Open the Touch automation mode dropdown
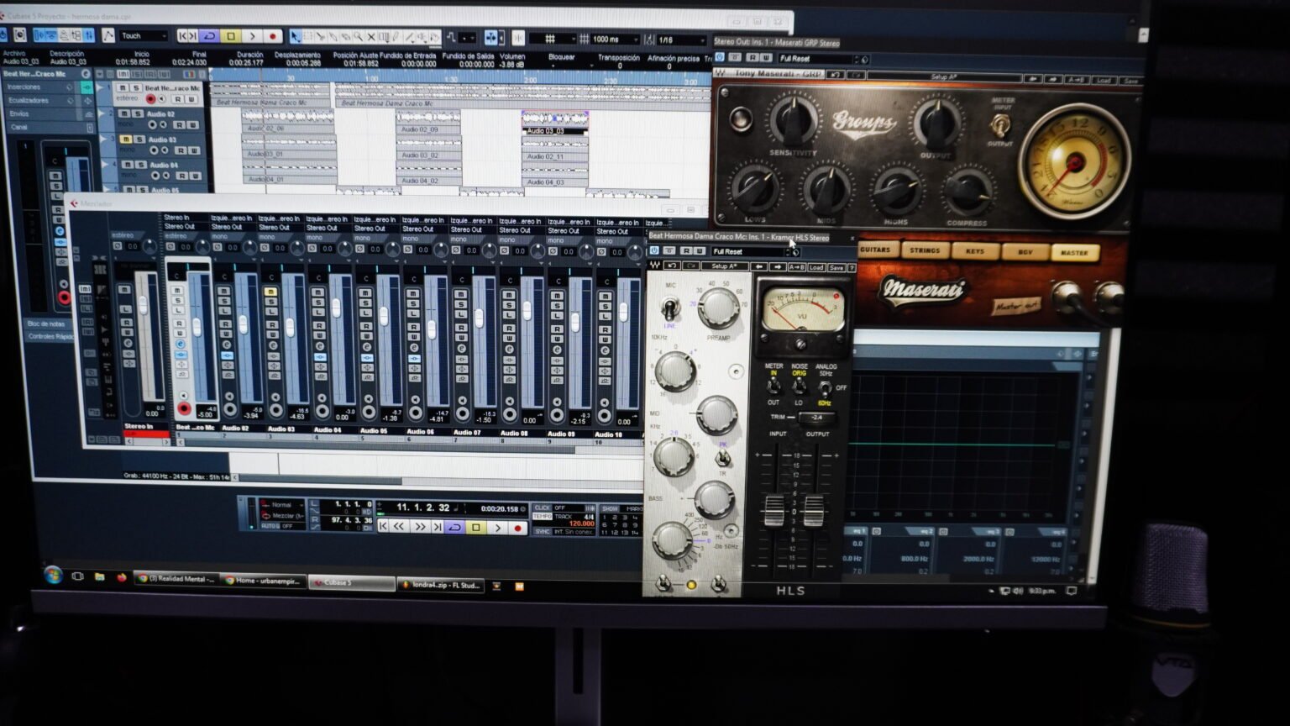 (143, 36)
